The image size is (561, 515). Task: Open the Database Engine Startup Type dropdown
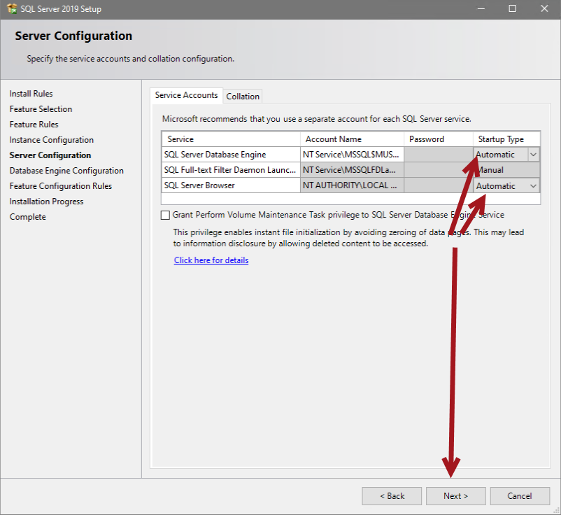pos(533,155)
